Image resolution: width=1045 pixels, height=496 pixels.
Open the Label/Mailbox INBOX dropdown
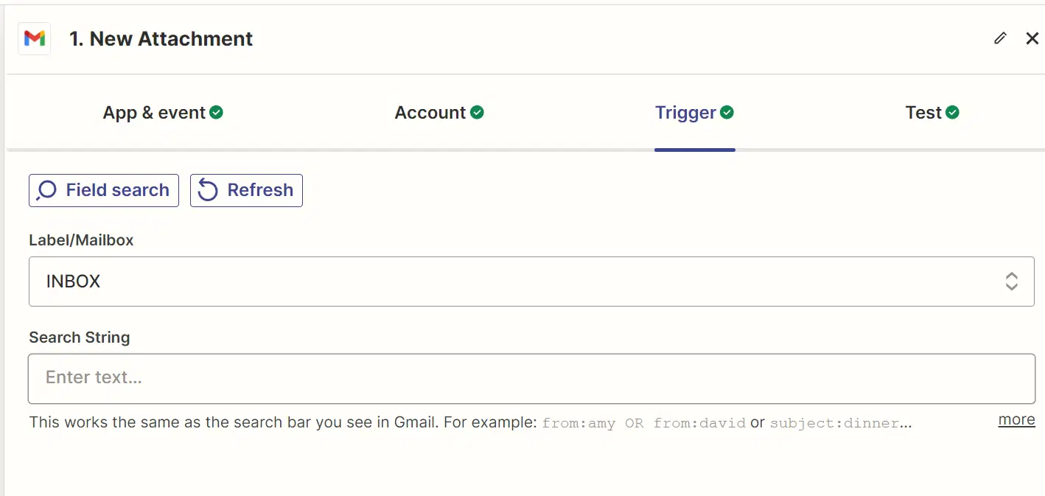531,282
